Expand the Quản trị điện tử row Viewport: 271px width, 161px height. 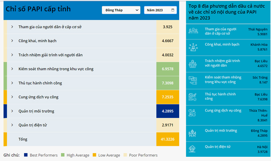point(12,125)
